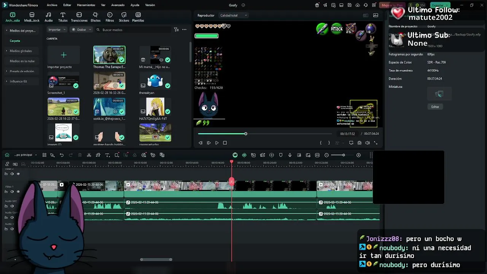
Task: Open the Ver menu
Action: click(x=103, y=5)
